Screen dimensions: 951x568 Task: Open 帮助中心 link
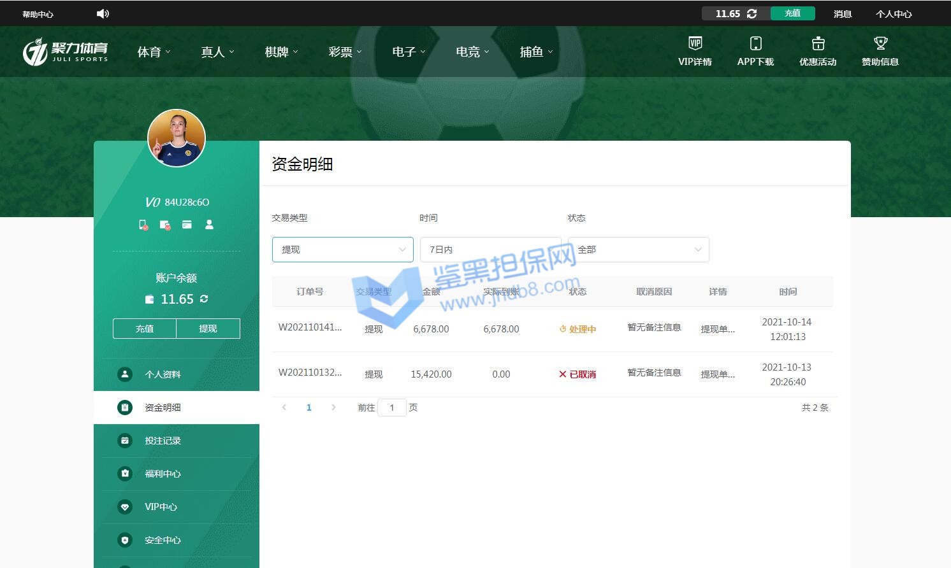click(x=38, y=14)
